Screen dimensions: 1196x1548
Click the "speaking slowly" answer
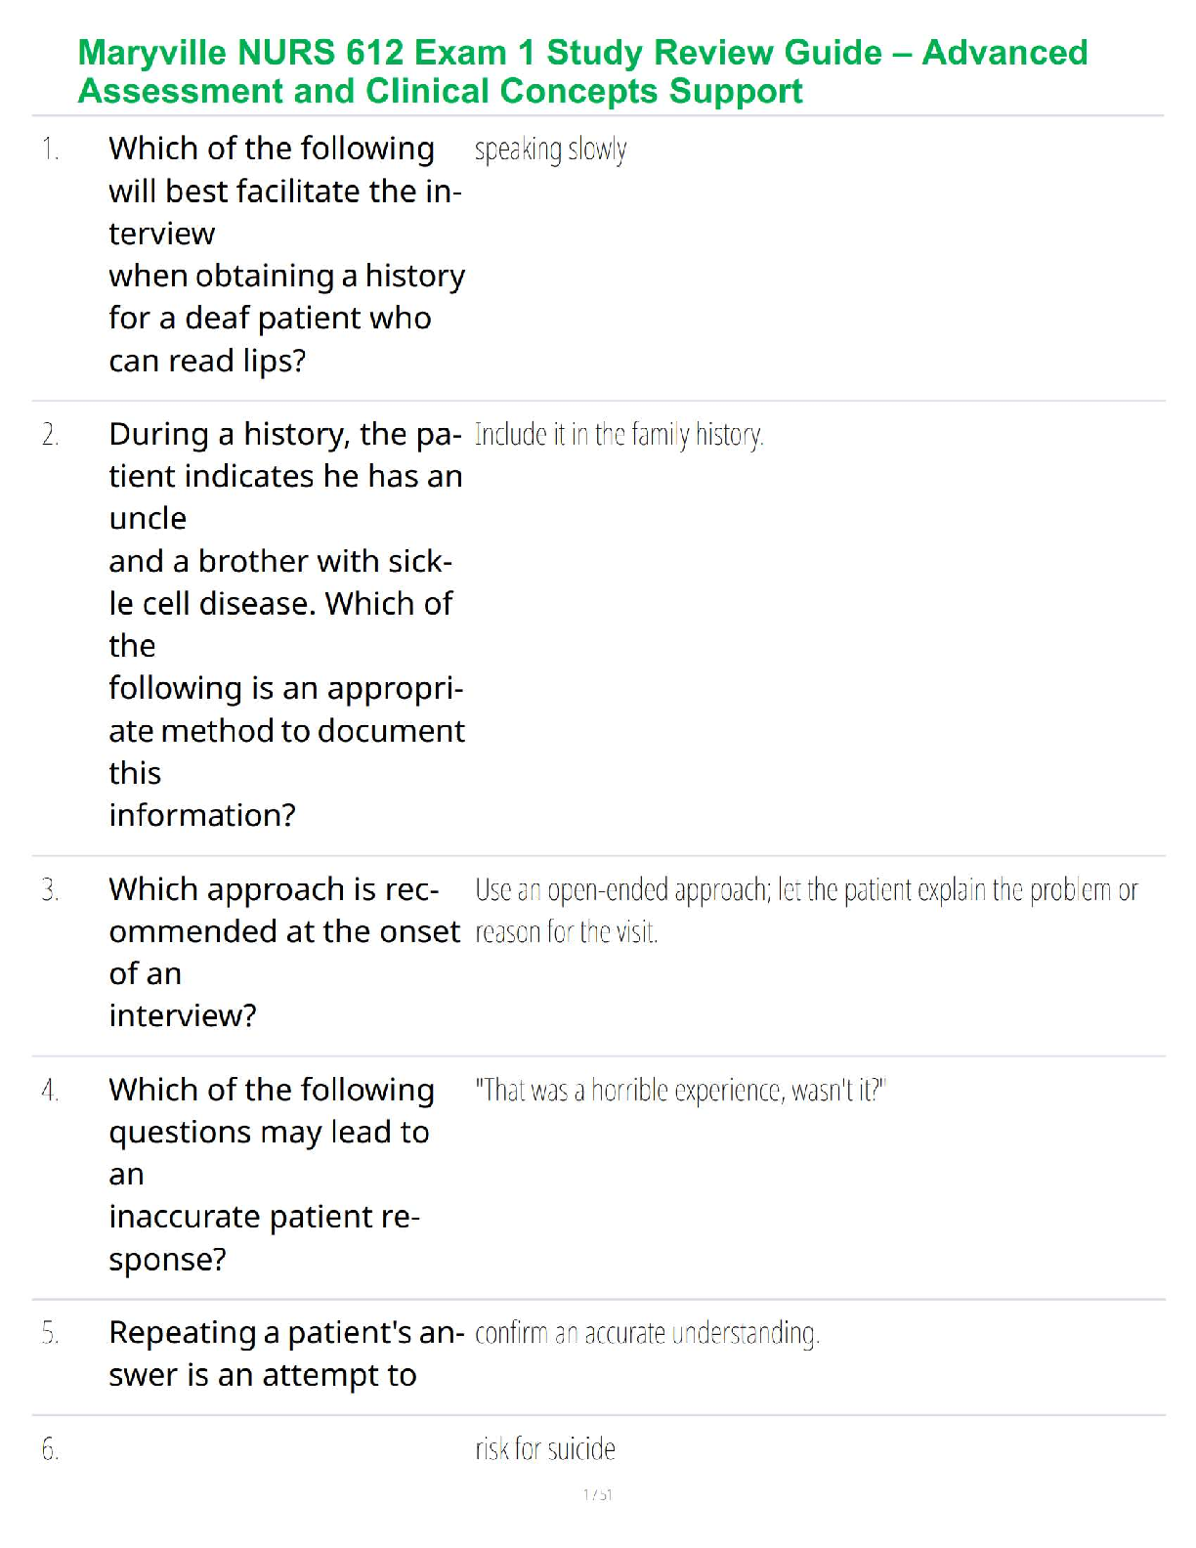coord(550,150)
